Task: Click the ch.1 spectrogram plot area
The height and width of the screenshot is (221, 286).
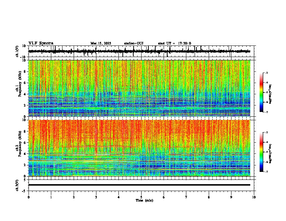Action: [x=139, y=88]
